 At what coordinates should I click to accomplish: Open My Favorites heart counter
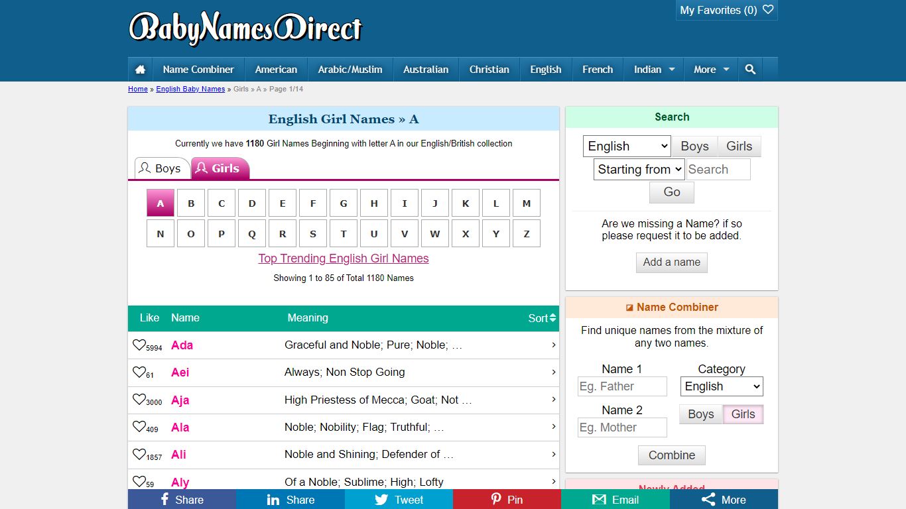pyautogui.click(x=727, y=10)
